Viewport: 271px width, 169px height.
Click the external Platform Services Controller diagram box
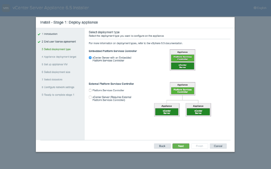pyautogui.click(x=183, y=89)
